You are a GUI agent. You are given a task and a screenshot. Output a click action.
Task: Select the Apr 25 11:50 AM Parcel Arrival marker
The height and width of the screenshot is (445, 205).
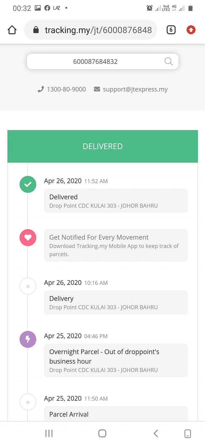(28, 402)
